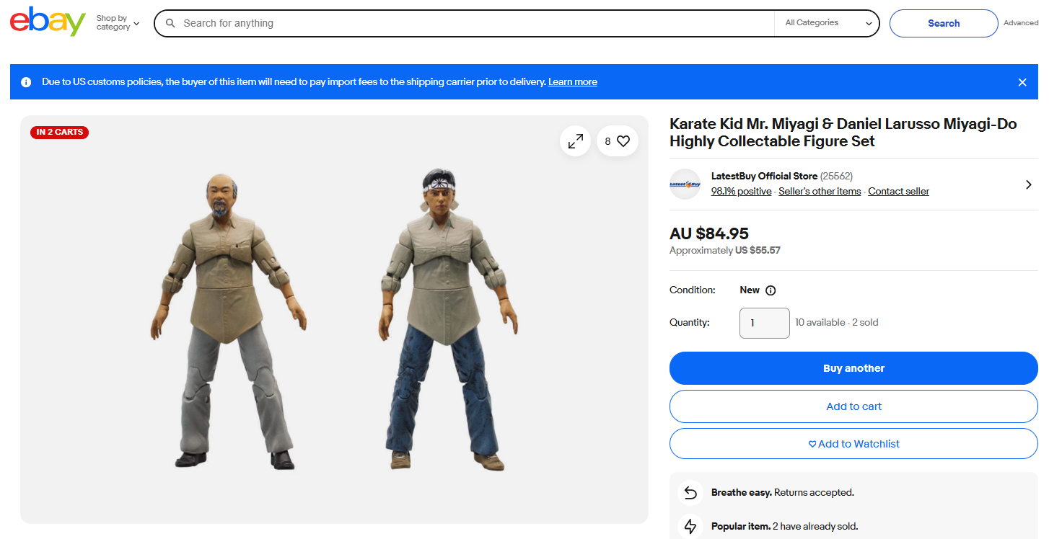Click the Search button
Image resolution: width=1049 pixels, height=539 pixels.
point(943,23)
